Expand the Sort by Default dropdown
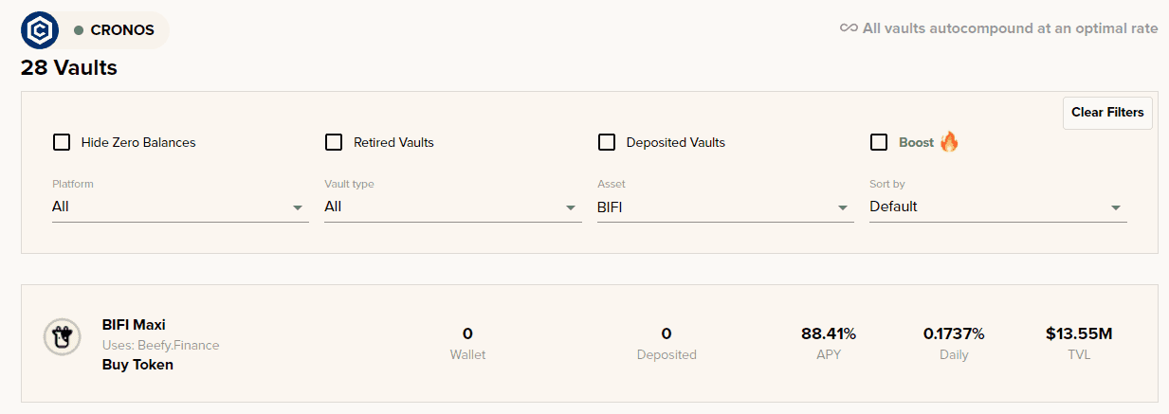1169x414 pixels. tap(997, 207)
